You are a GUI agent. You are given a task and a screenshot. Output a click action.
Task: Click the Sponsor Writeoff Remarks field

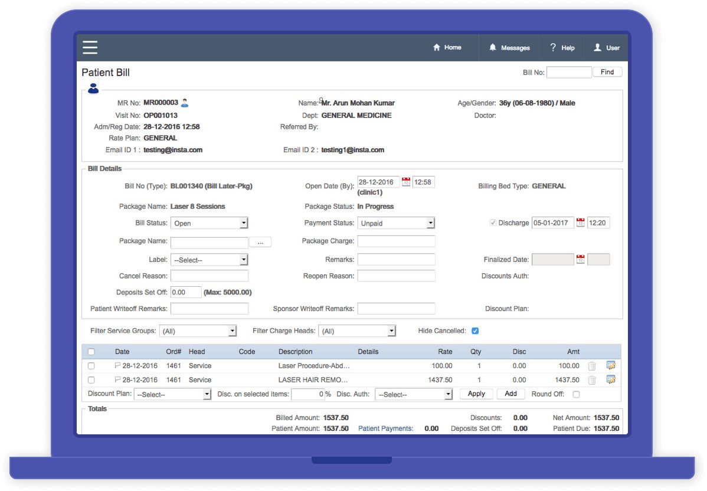point(396,309)
